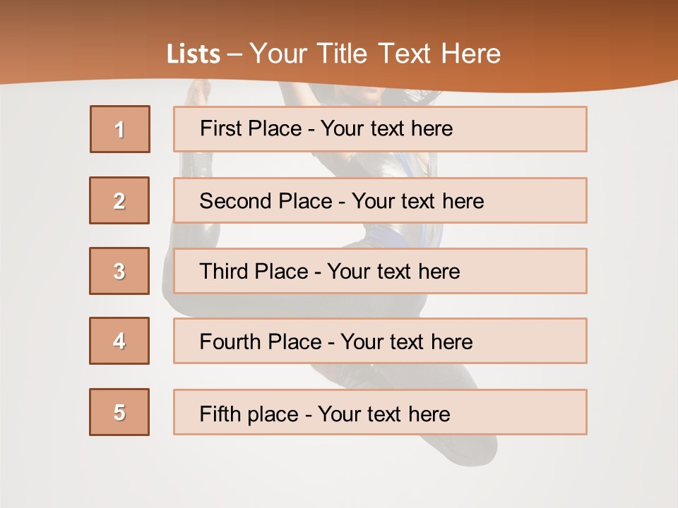Click the number 3 square

tap(119, 271)
